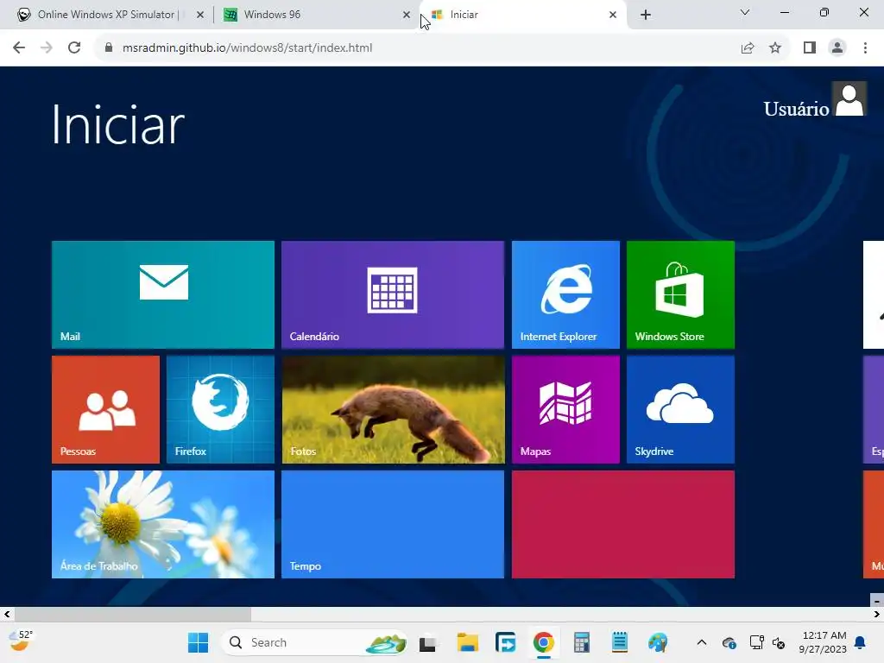Open the Área de Trabalho tile

click(163, 524)
